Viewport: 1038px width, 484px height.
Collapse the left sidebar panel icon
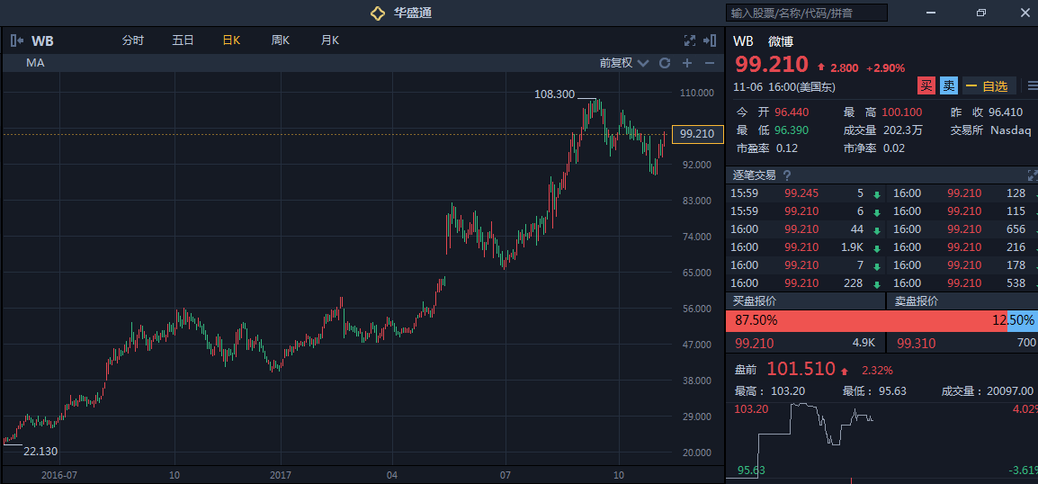coord(16,40)
